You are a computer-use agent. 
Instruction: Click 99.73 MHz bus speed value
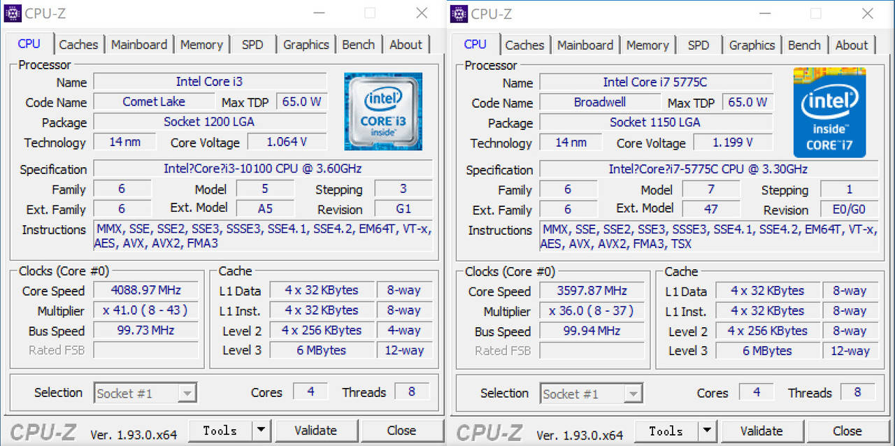[145, 331]
